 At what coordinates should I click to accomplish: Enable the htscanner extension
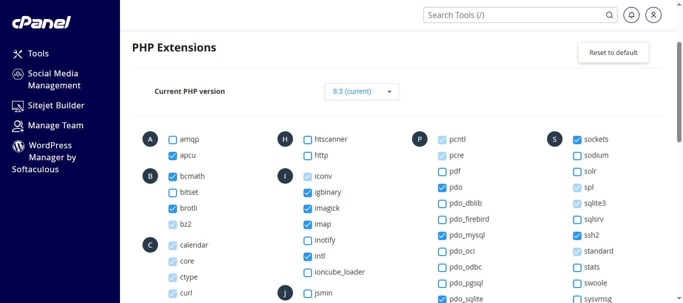tap(307, 140)
